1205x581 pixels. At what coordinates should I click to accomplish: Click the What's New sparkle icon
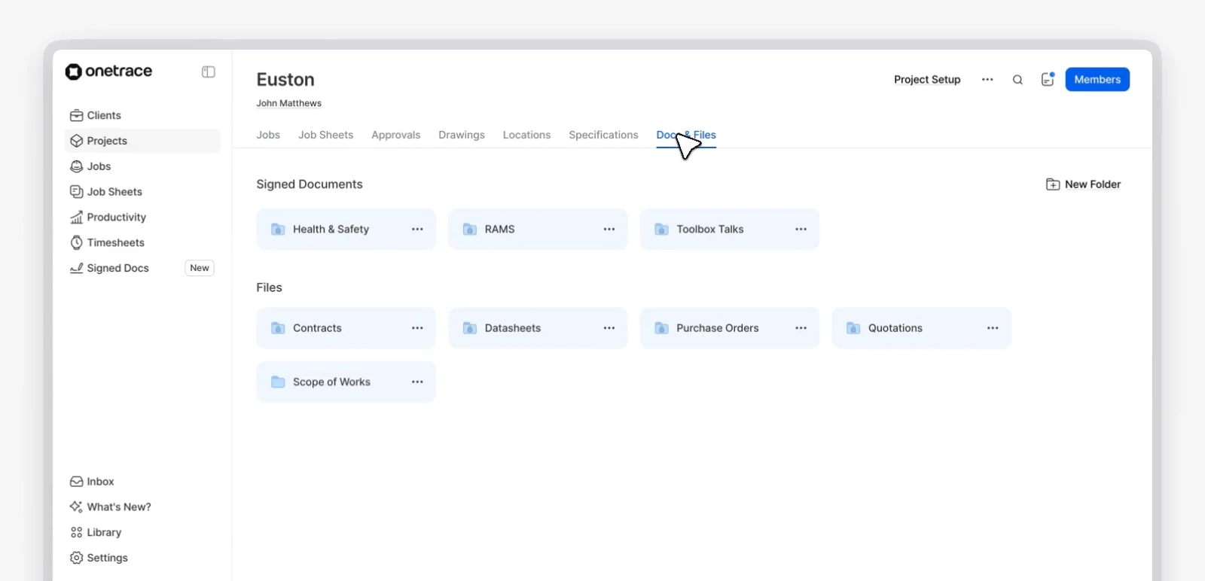(x=76, y=506)
